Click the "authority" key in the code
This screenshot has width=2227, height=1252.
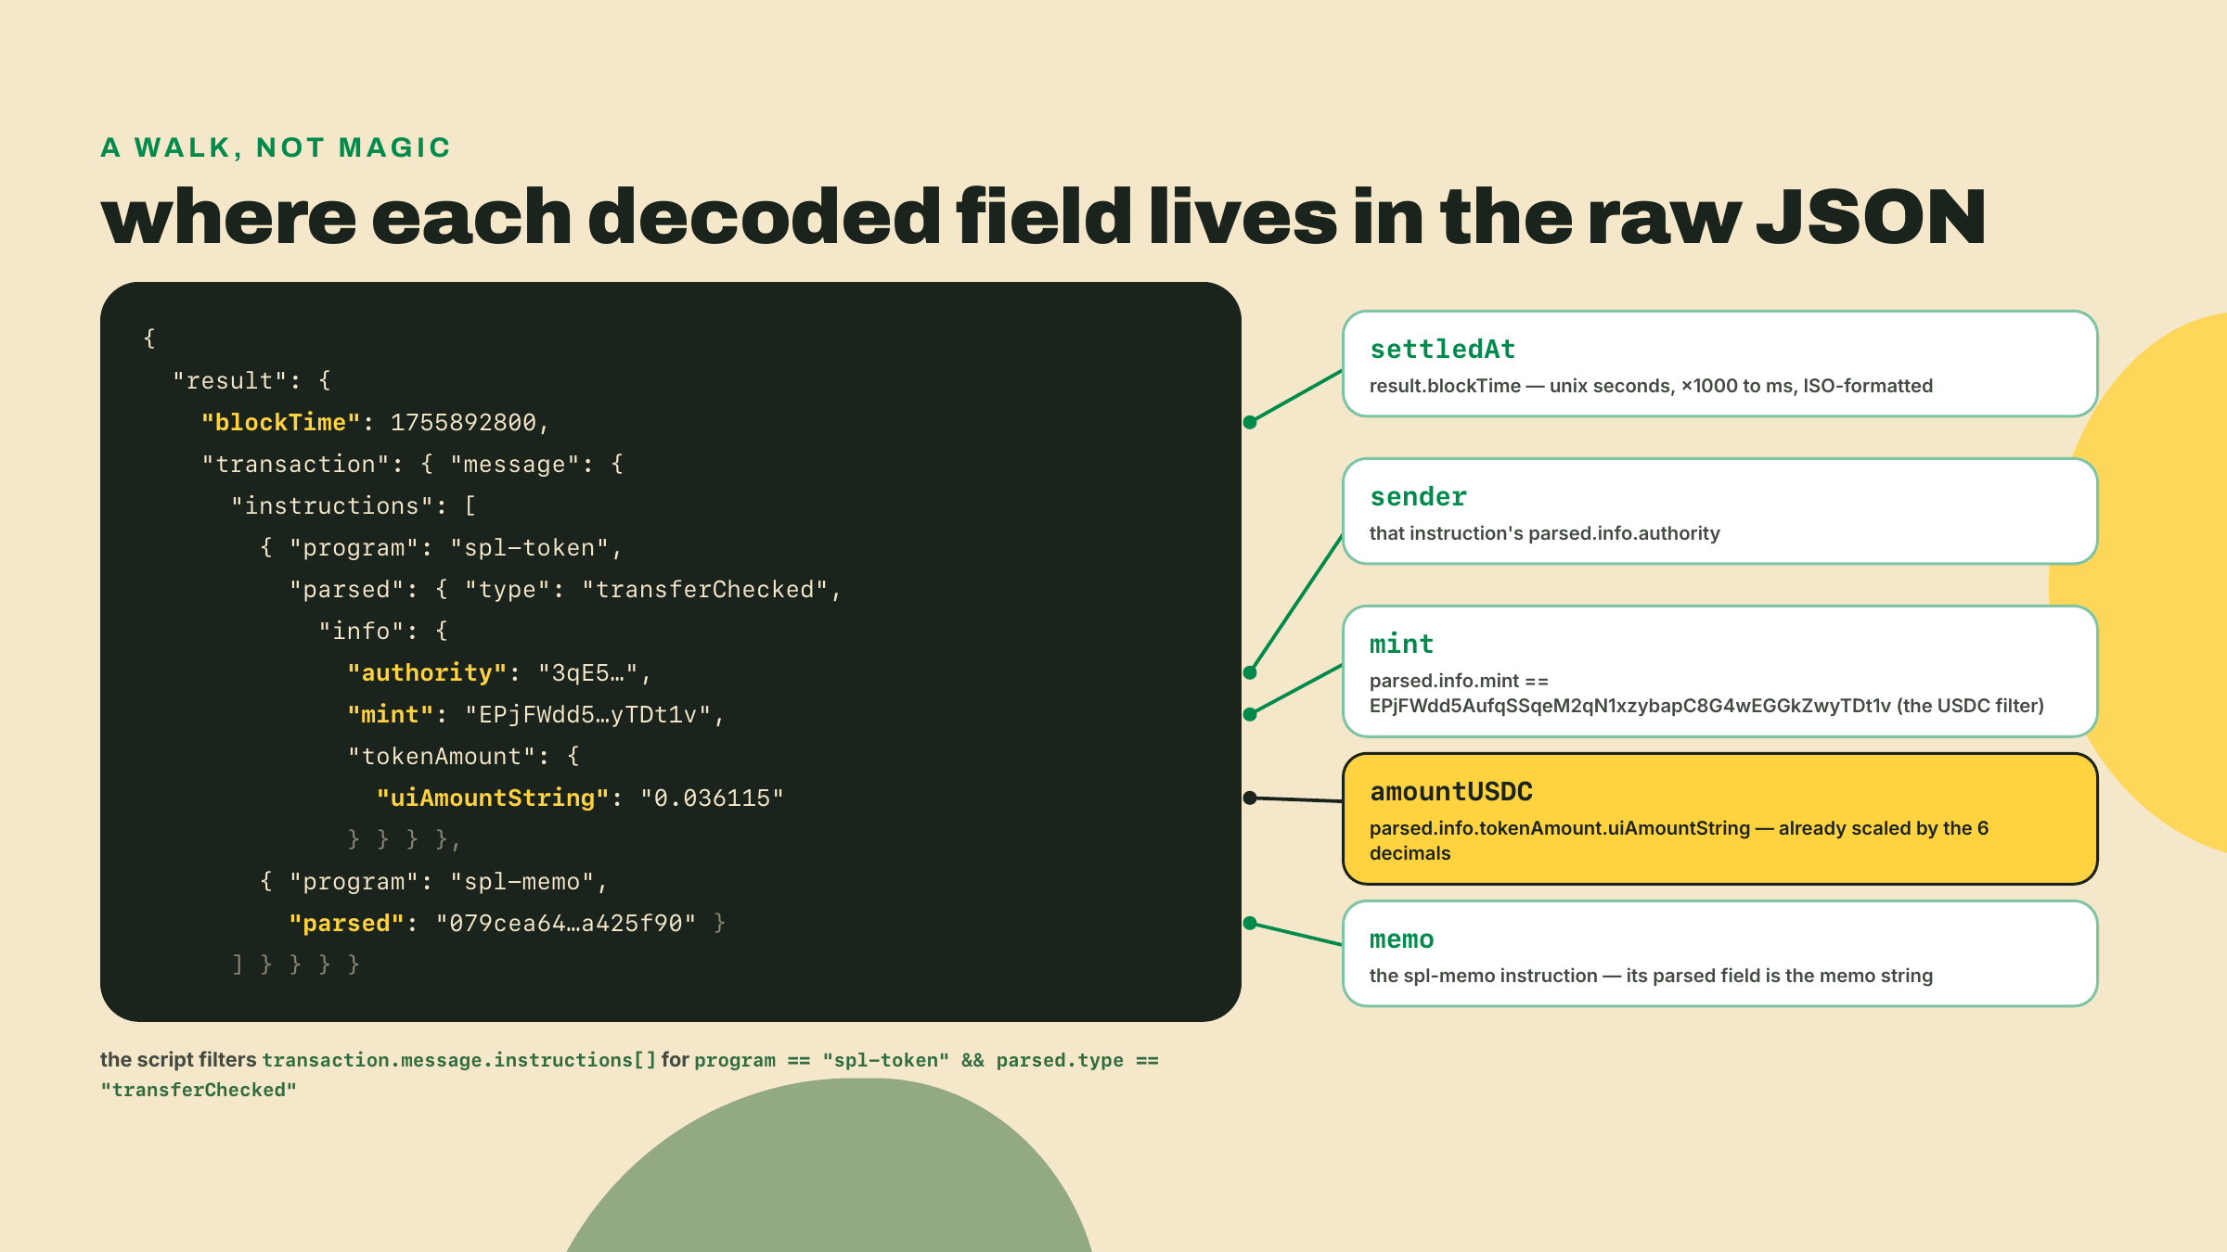[427, 673]
